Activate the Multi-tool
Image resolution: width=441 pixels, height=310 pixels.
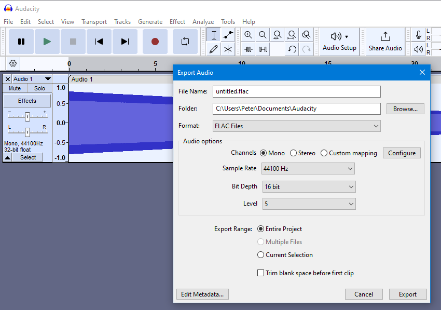pos(228,49)
